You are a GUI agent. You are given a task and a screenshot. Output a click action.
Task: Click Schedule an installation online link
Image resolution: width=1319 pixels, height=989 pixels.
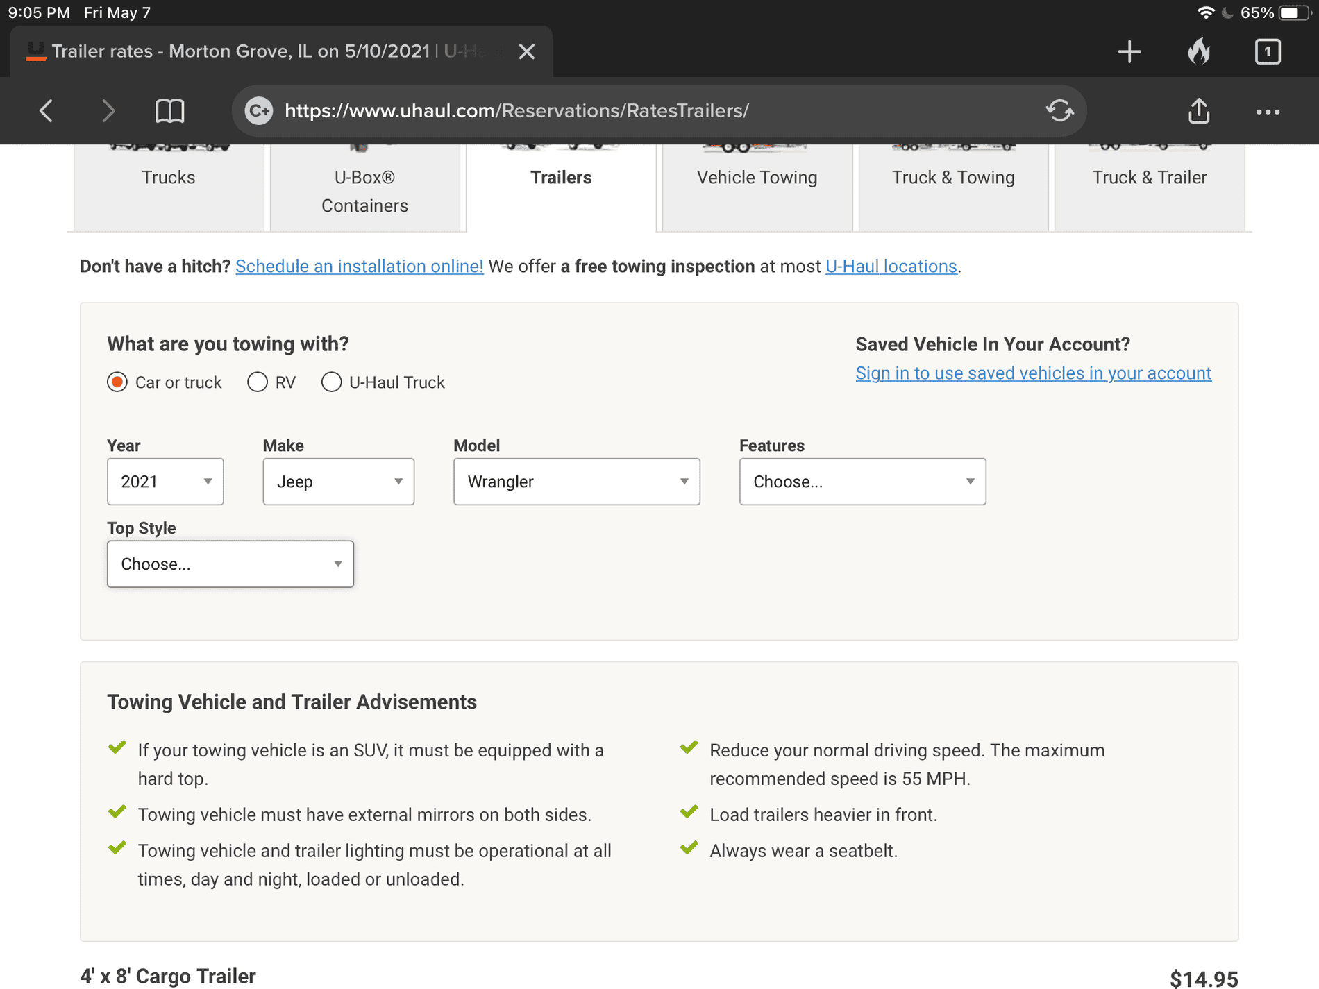click(360, 267)
